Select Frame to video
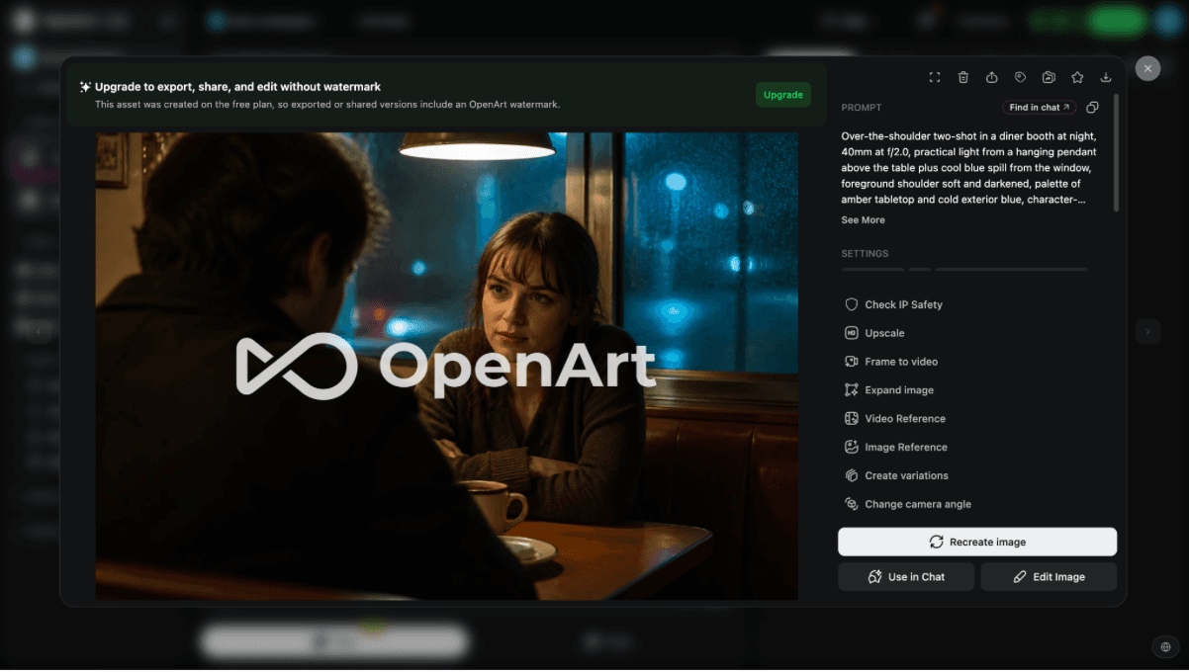1189x672 pixels. (891, 362)
